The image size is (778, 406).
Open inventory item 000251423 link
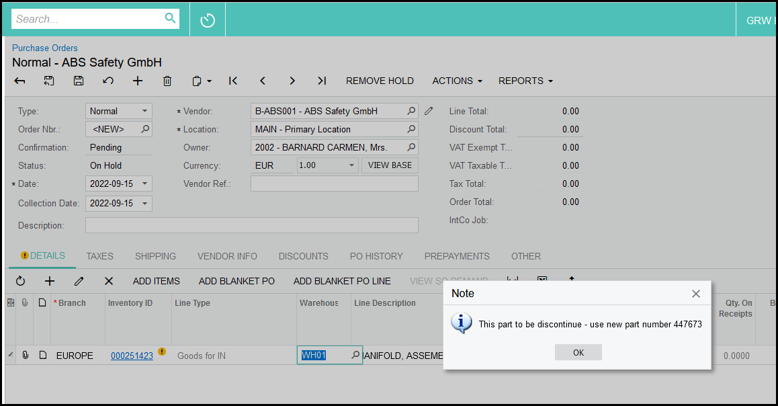pos(132,356)
